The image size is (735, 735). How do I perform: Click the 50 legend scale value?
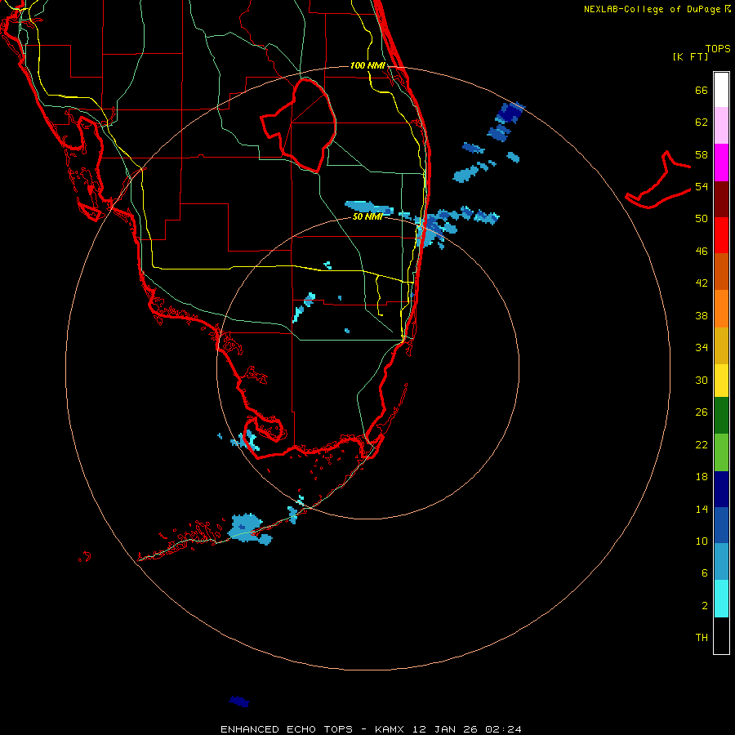pos(702,219)
